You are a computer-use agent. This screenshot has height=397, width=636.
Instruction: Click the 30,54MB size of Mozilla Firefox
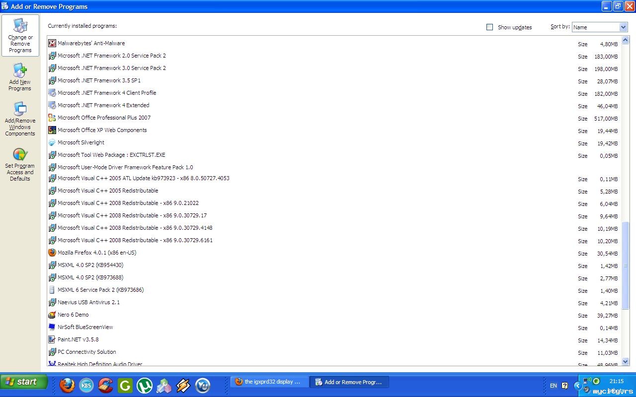pyautogui.click(x=607, y=254)
